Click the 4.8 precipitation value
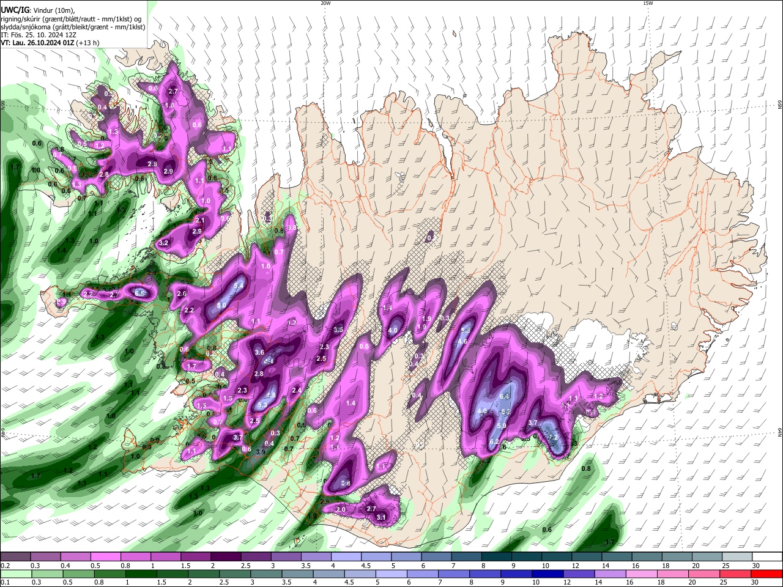The image size is (783, 587). (x=272, y=395)
